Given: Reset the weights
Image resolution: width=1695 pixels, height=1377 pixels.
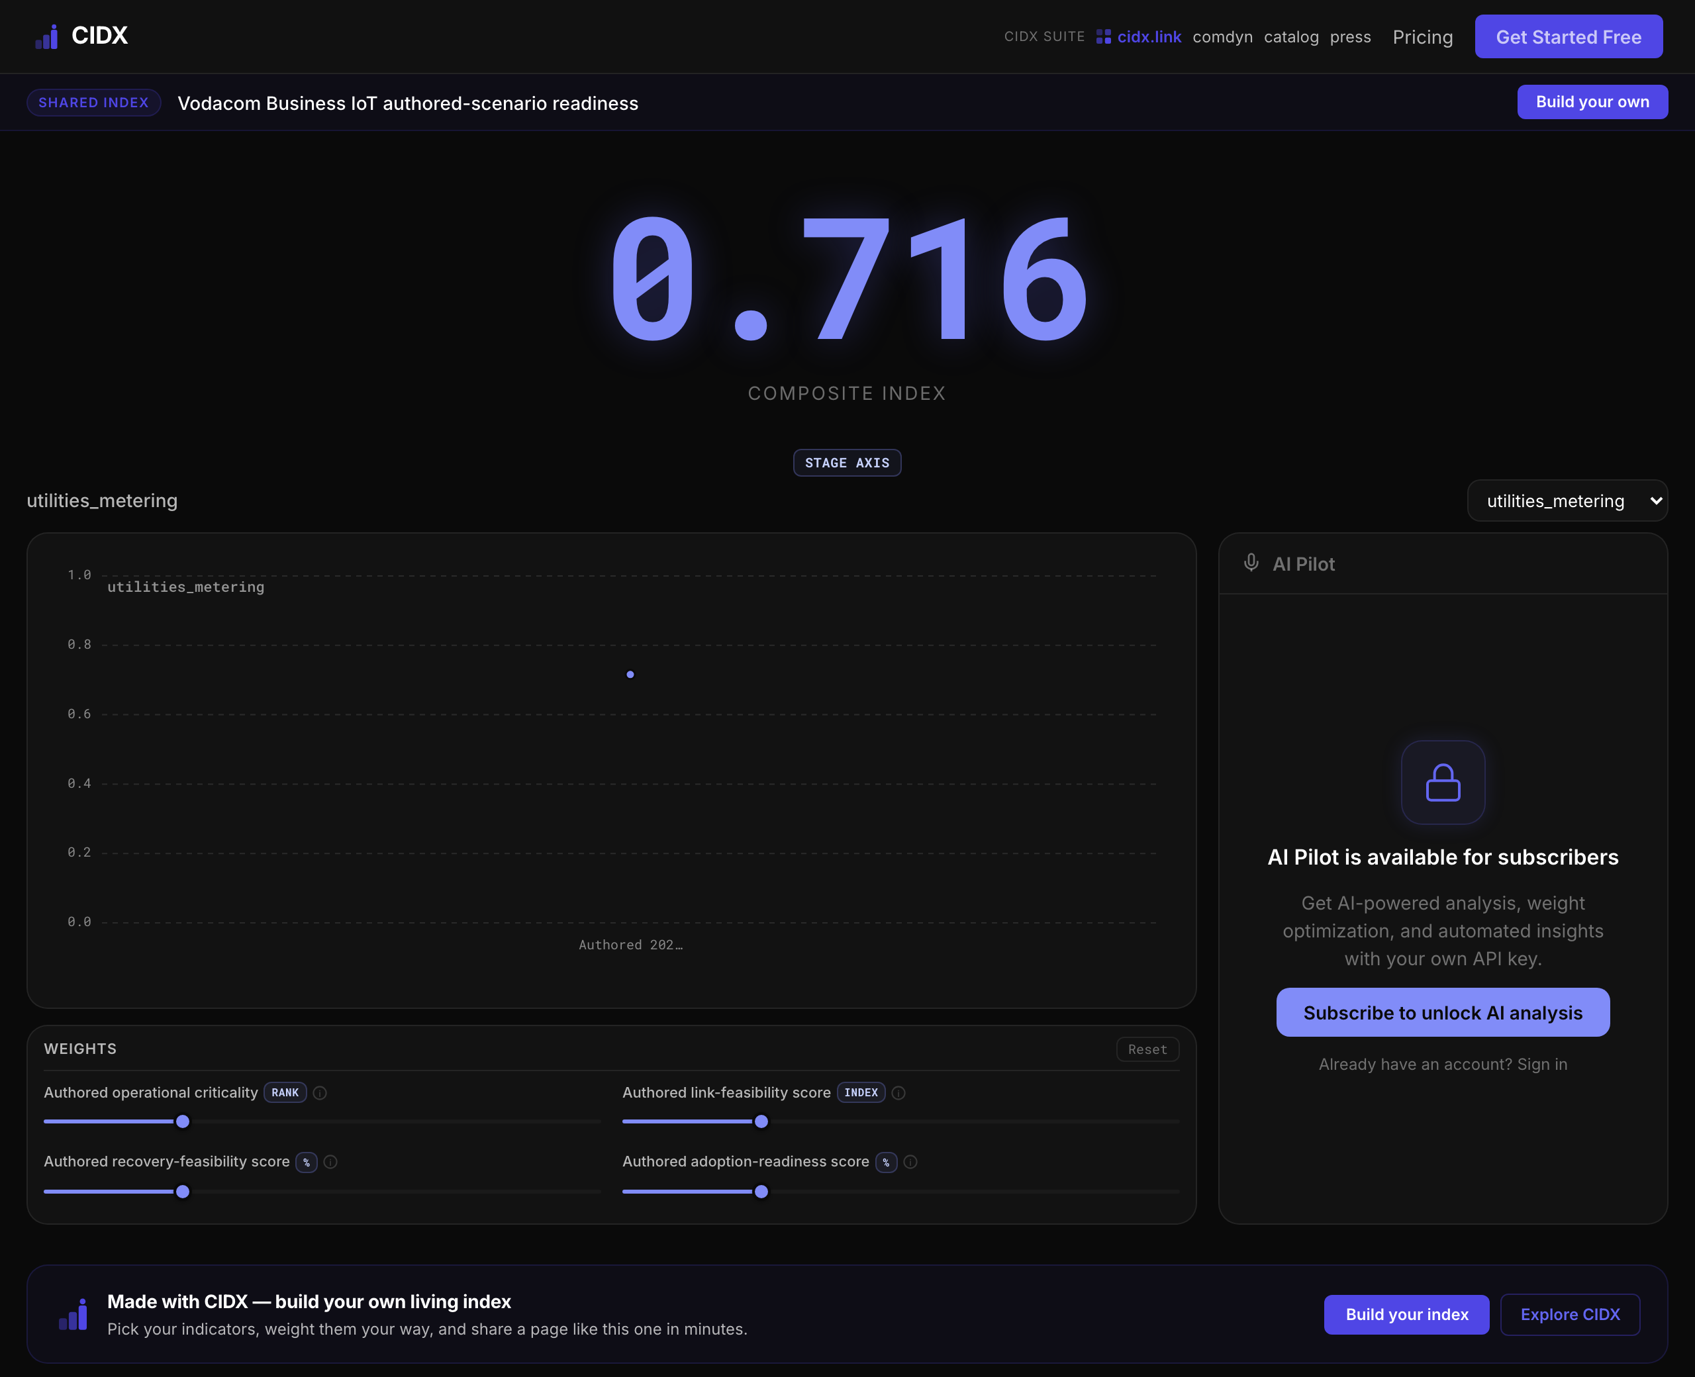Looking at the screenshot, I should (1147, 1049).
